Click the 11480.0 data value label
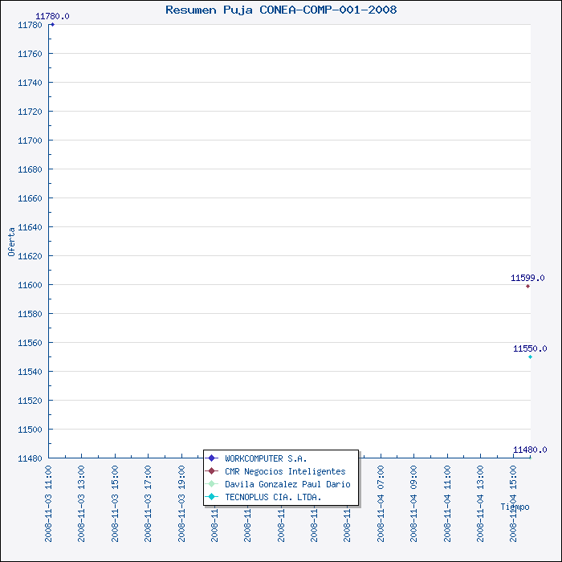The image size is (562, 562). (530, 450)
